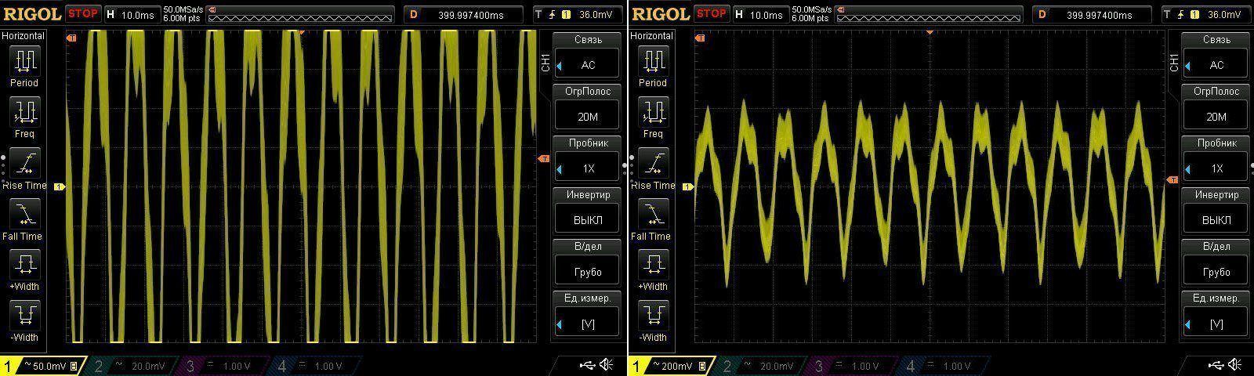
Task: Click the USB icon on right screen
Action: [x=1215, y=365]
